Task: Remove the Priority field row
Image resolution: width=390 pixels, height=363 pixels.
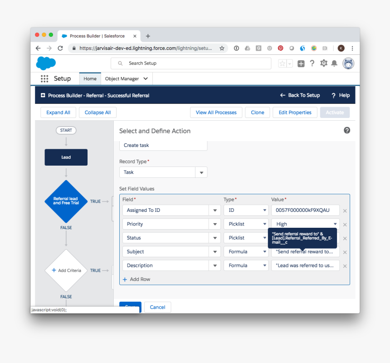Action: click(x=345, y=225)
